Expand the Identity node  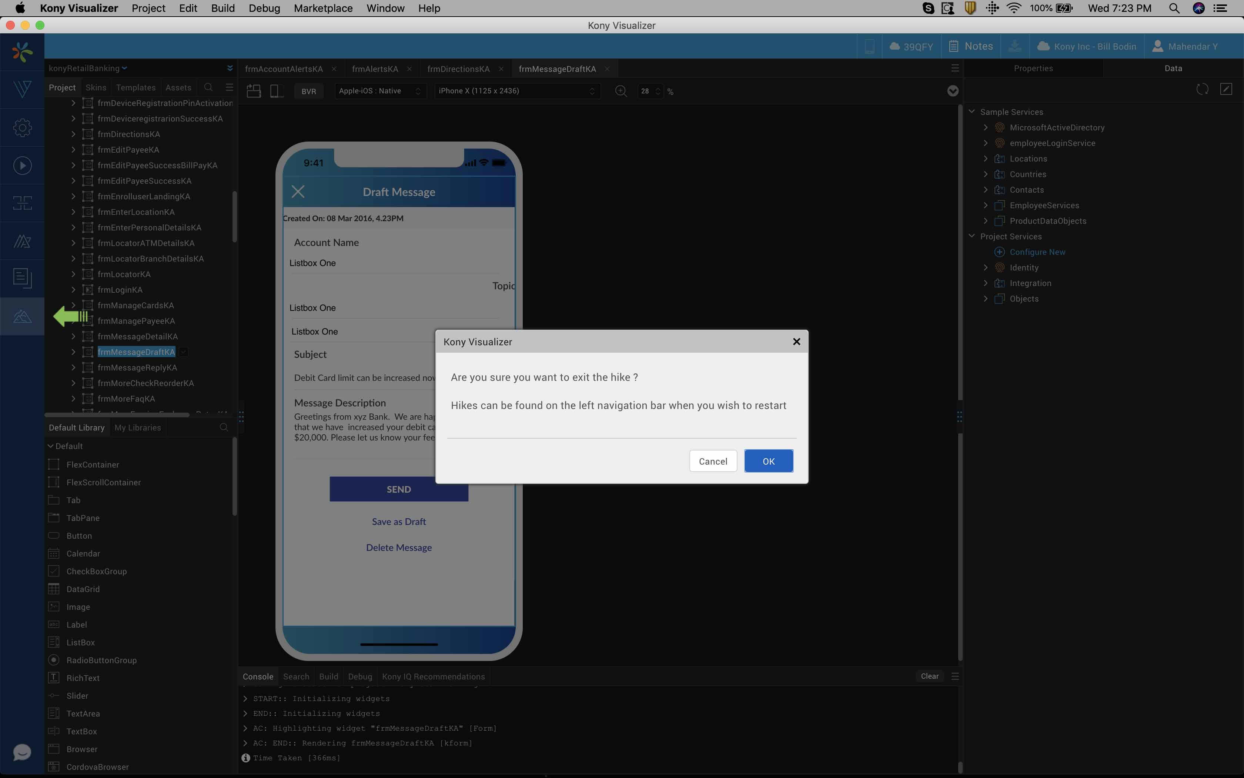[986, 267]
